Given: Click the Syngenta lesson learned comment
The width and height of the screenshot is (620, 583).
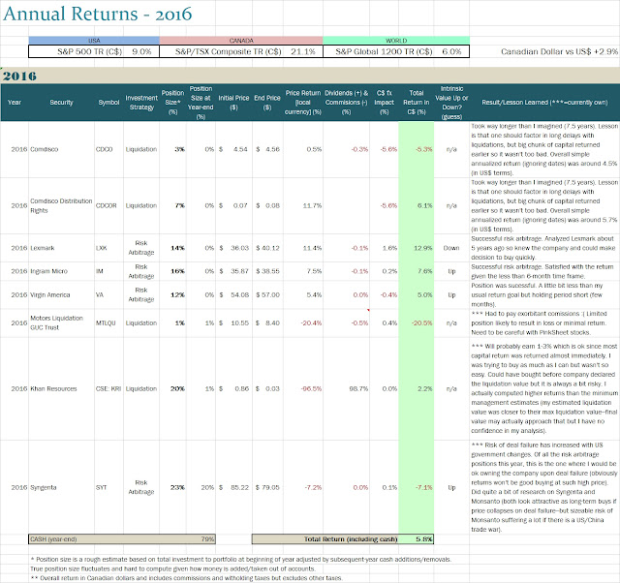Looking at the screenshot, I should pyautogui.click(x=544, y=487).
